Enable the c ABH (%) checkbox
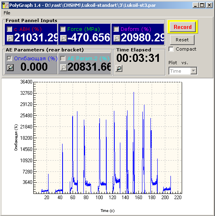The width and height of the screenshot is (215, 216). coord(9,29)
